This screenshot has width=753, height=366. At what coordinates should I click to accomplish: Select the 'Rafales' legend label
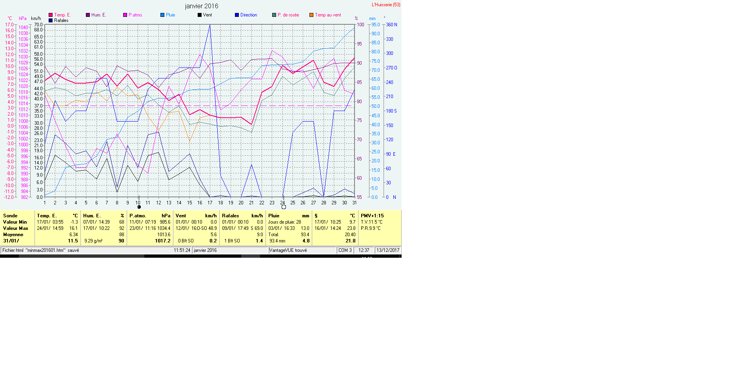tap(61, 20)
